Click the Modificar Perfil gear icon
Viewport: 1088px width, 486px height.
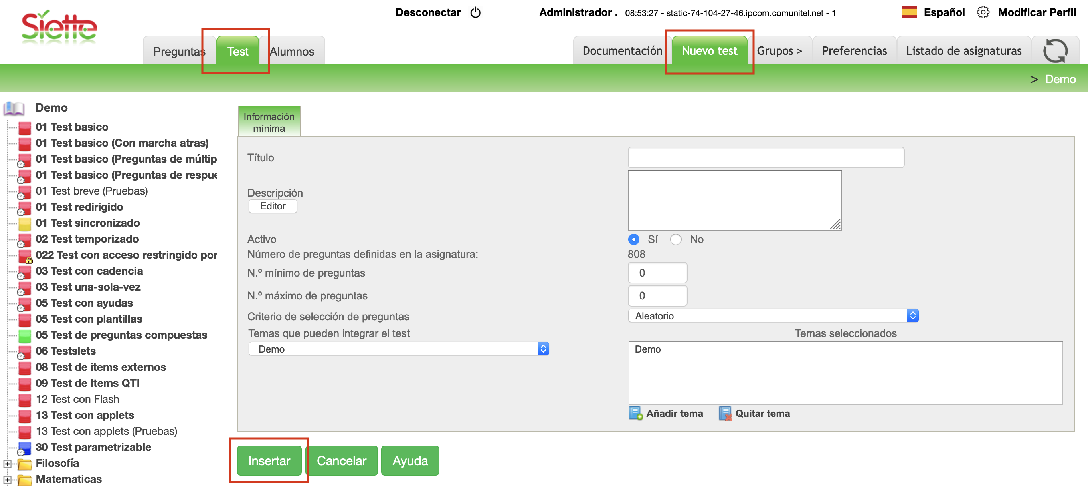coord(983,13)
